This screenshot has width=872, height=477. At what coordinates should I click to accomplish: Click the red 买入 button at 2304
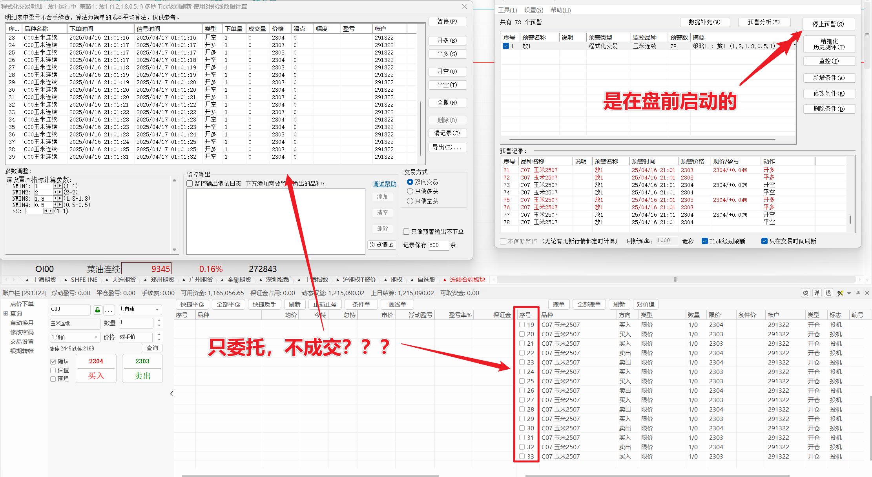96,368
